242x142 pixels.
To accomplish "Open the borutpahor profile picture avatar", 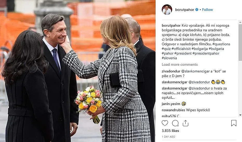I will [x=167, y=10].
